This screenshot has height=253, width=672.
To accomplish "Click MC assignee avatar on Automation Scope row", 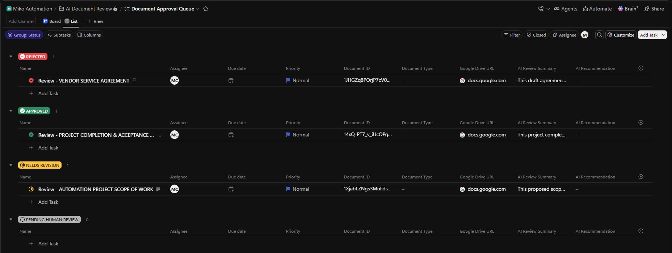I will coord(175,189).
